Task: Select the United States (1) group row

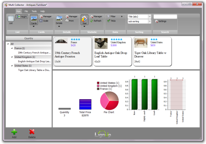Action: click(32, 65)
